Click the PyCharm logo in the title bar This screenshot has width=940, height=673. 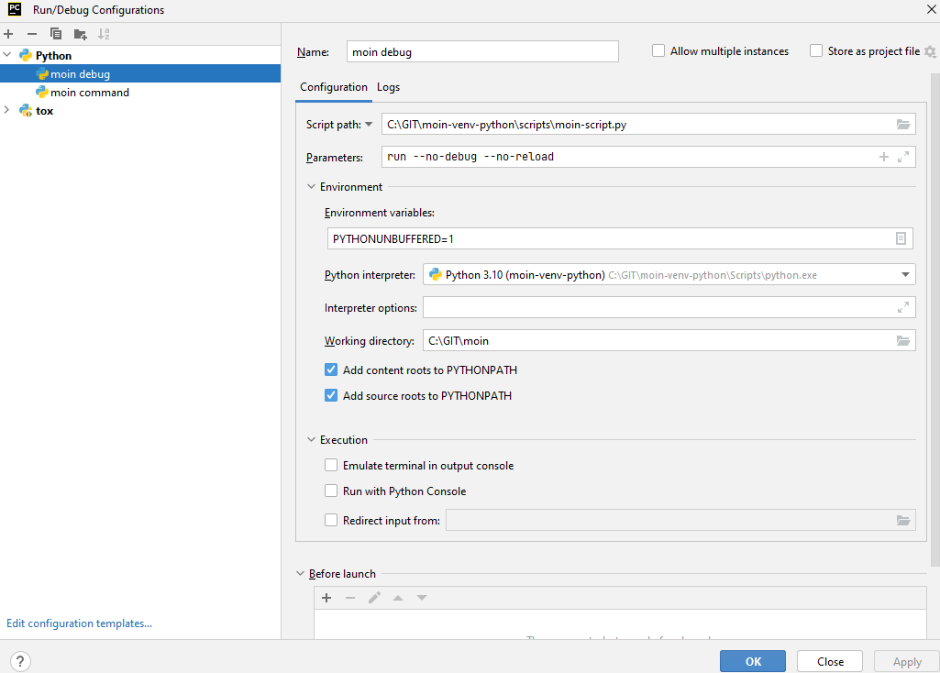tap(15, 9)
